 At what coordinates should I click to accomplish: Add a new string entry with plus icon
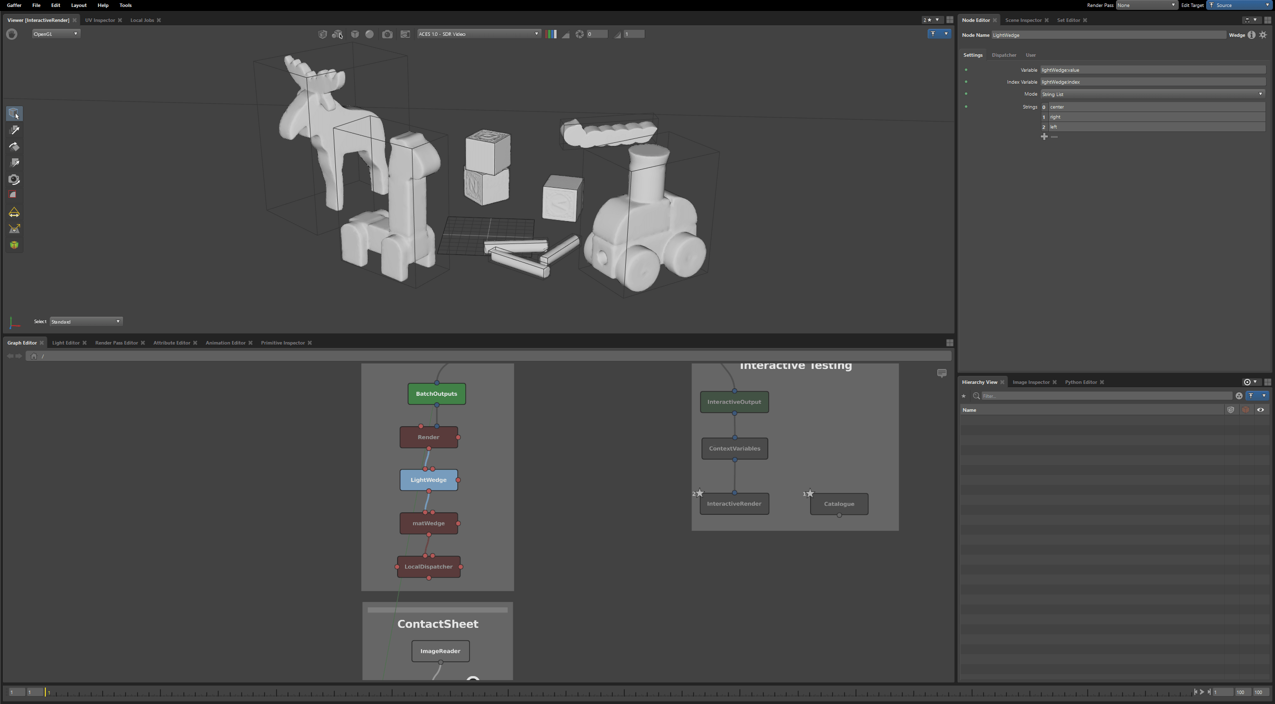click(1044, 136)
